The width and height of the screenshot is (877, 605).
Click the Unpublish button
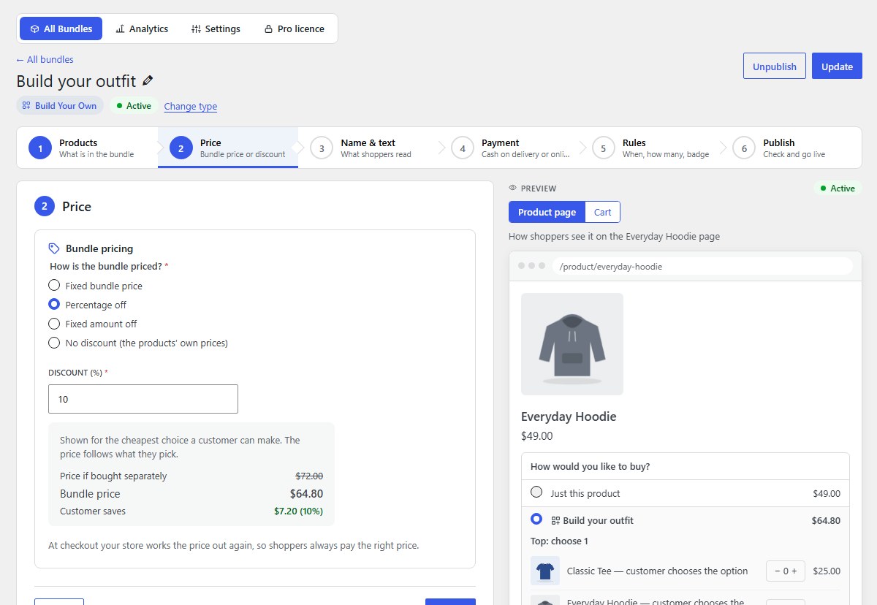(x=775, y=66)
